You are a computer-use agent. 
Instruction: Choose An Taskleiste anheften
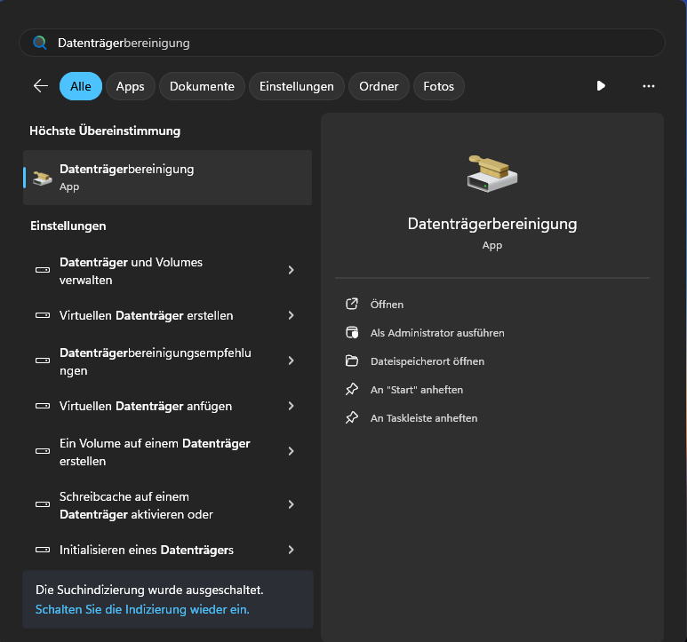click(x=424, y=418)
